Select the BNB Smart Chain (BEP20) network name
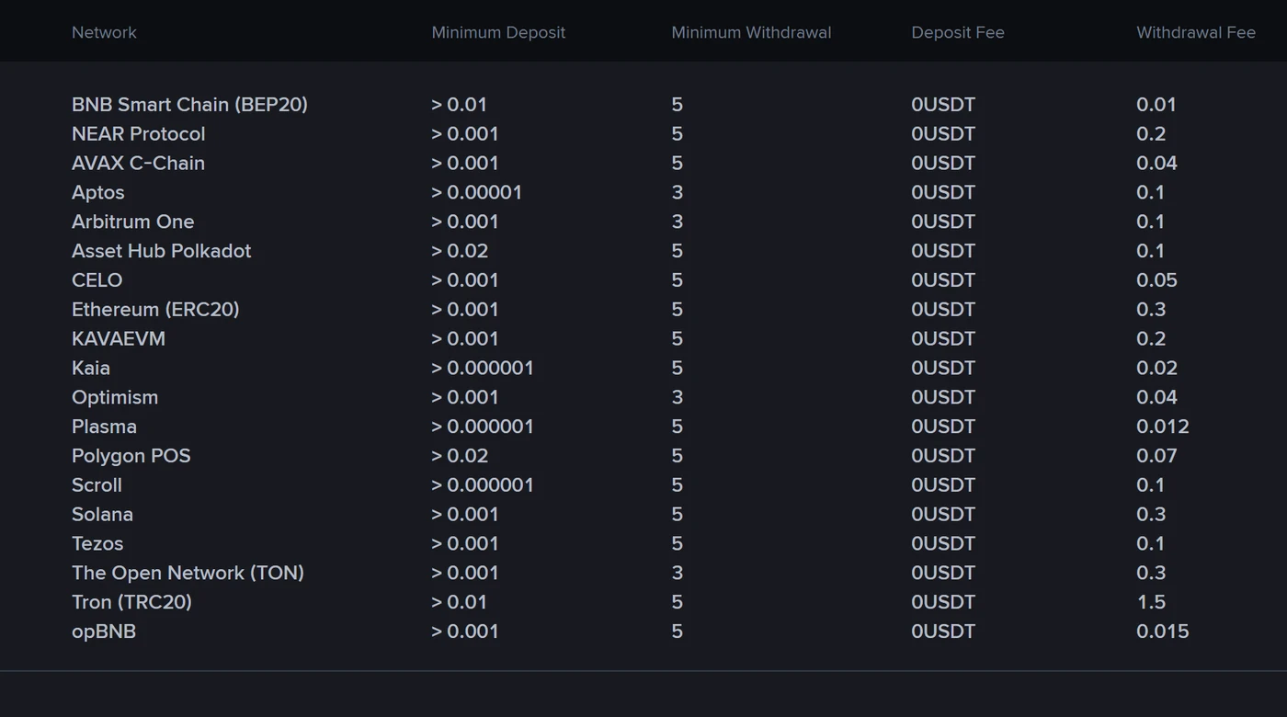The image size is (1287, 717). click(189, 105)
